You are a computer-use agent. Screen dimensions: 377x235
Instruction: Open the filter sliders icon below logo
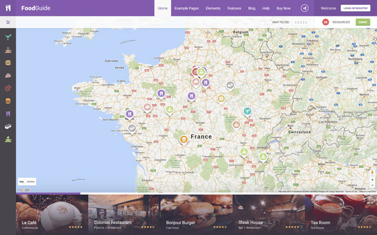(8, 22)
